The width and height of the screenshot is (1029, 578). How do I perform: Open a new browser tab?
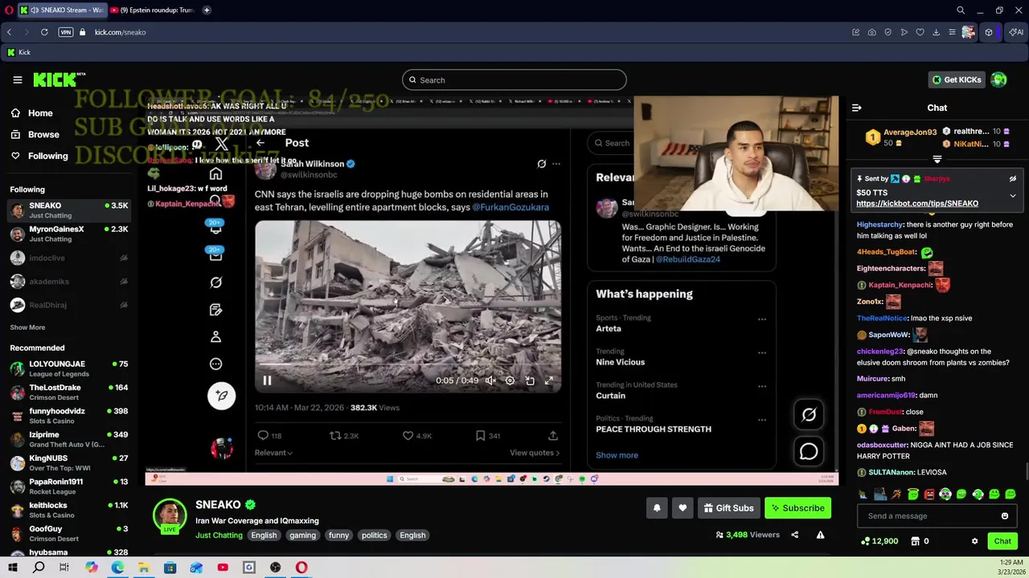207,10
